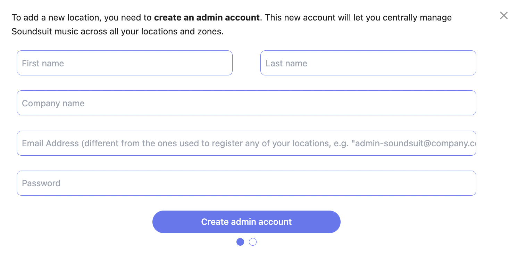The width and height of the screenshot is (518, 262).
Task: Activate the Company name text box
Action: [246, 103]
